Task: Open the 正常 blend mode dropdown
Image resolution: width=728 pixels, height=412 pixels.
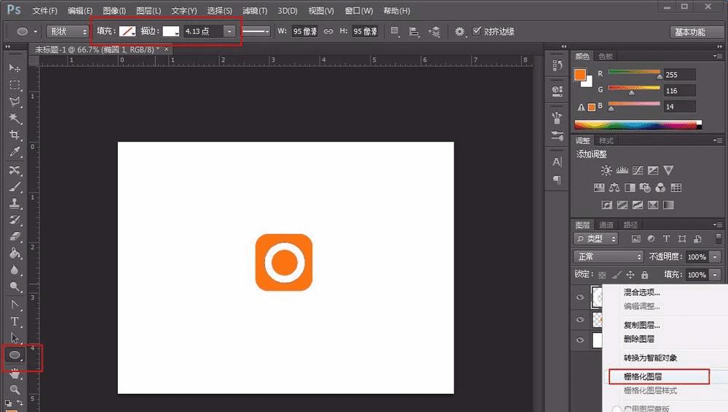Action: 609,257
